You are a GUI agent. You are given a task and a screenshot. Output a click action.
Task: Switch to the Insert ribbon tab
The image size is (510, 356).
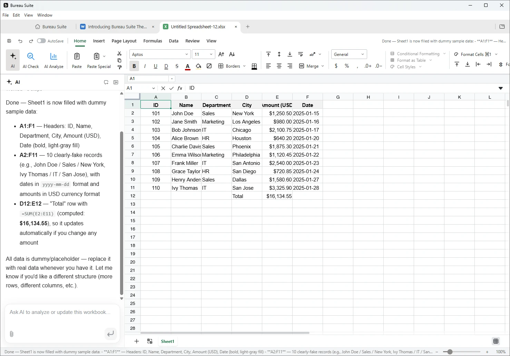click(x=99, y=41)
